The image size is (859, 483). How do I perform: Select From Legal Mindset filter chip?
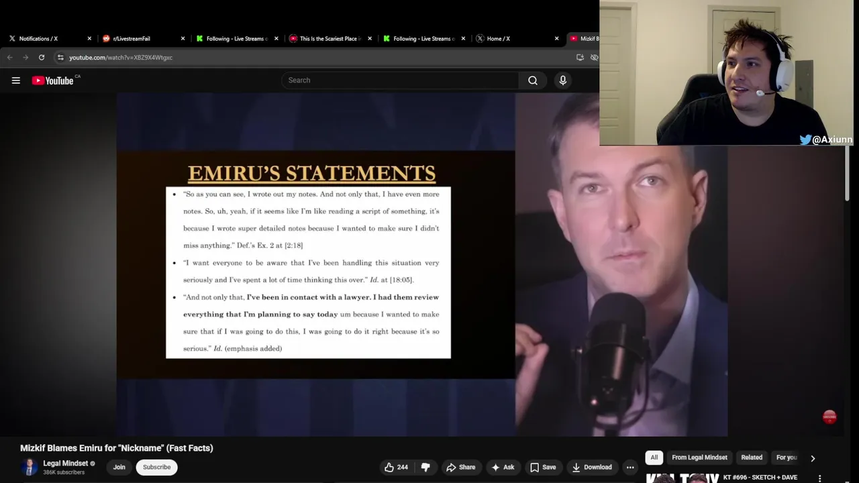(699, 458)
